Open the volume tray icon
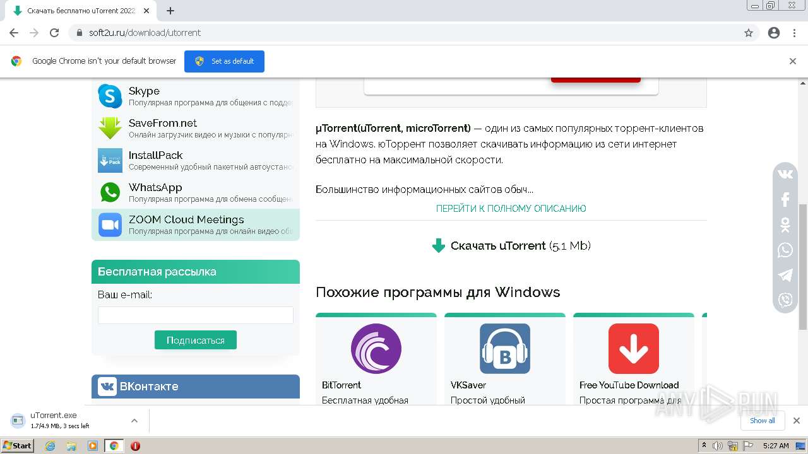Screen dimensions: 808x454 tap(718, 446)
